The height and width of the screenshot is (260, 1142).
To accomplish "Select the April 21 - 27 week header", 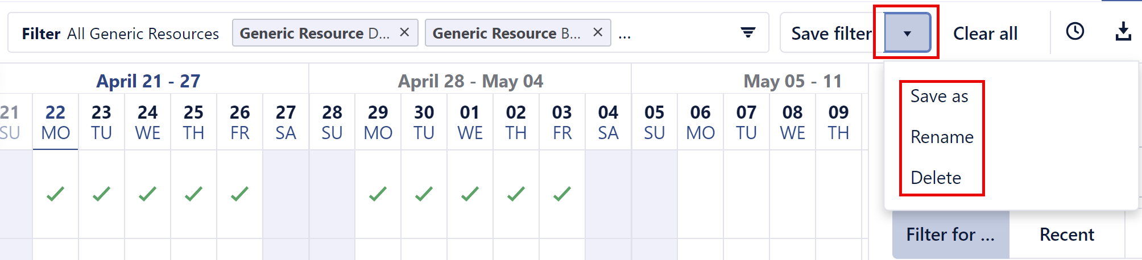I will coord(148,81).
